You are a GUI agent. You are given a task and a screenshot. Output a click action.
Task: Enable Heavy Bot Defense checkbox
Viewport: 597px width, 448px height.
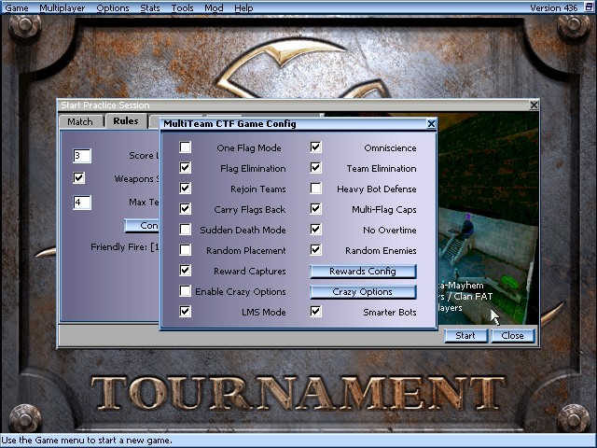[x=316, y=189]
